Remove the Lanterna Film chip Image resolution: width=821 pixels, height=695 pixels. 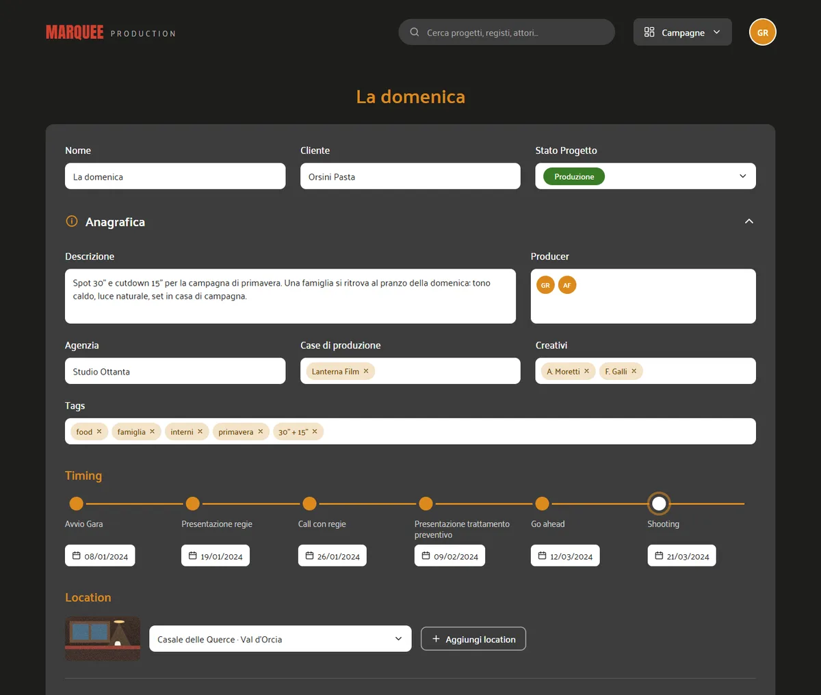pyautogui.click(x=366, y=371)
